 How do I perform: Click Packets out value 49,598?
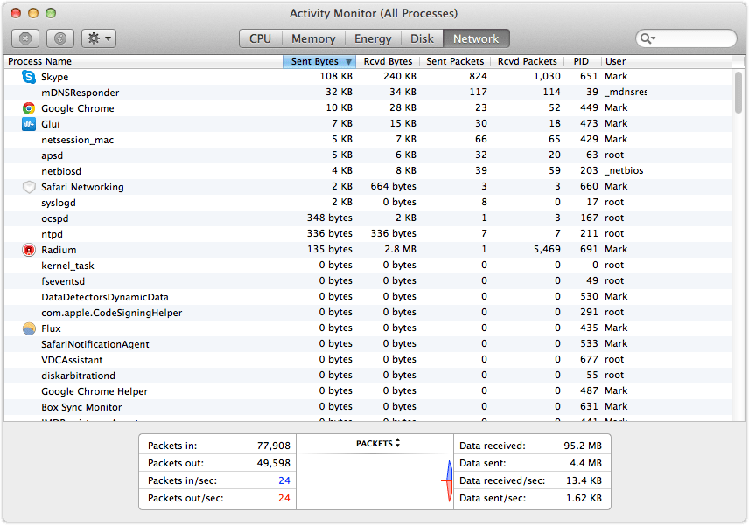point(274,463)
